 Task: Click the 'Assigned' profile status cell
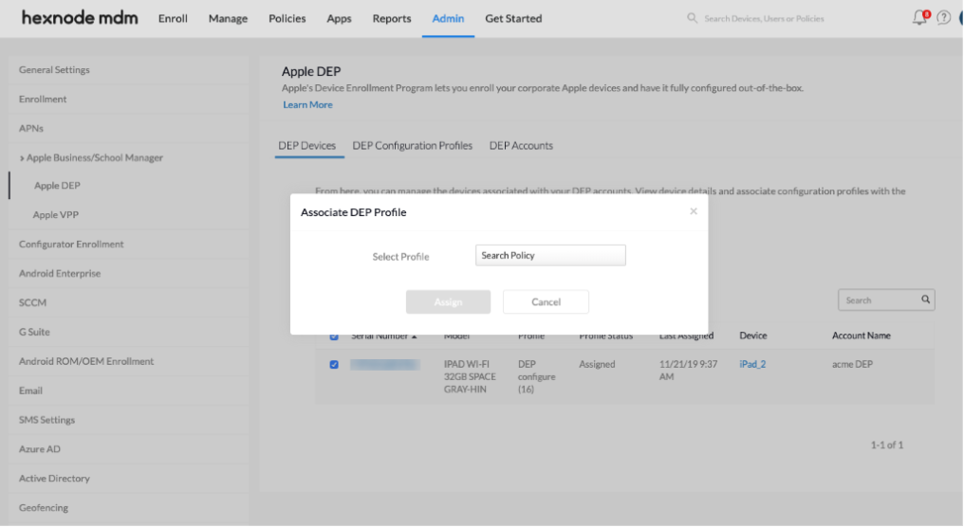point(597,364)
